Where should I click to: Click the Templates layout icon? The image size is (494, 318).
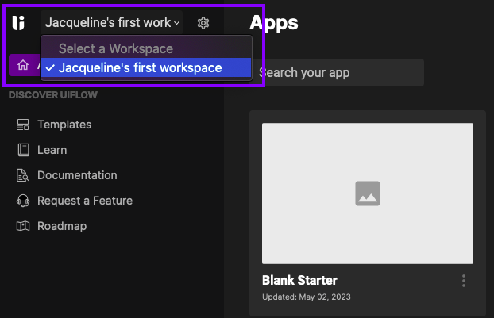coord(23,125)
